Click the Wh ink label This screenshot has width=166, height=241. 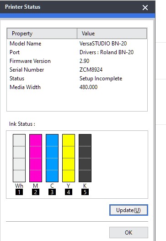(x=19, y=186)
